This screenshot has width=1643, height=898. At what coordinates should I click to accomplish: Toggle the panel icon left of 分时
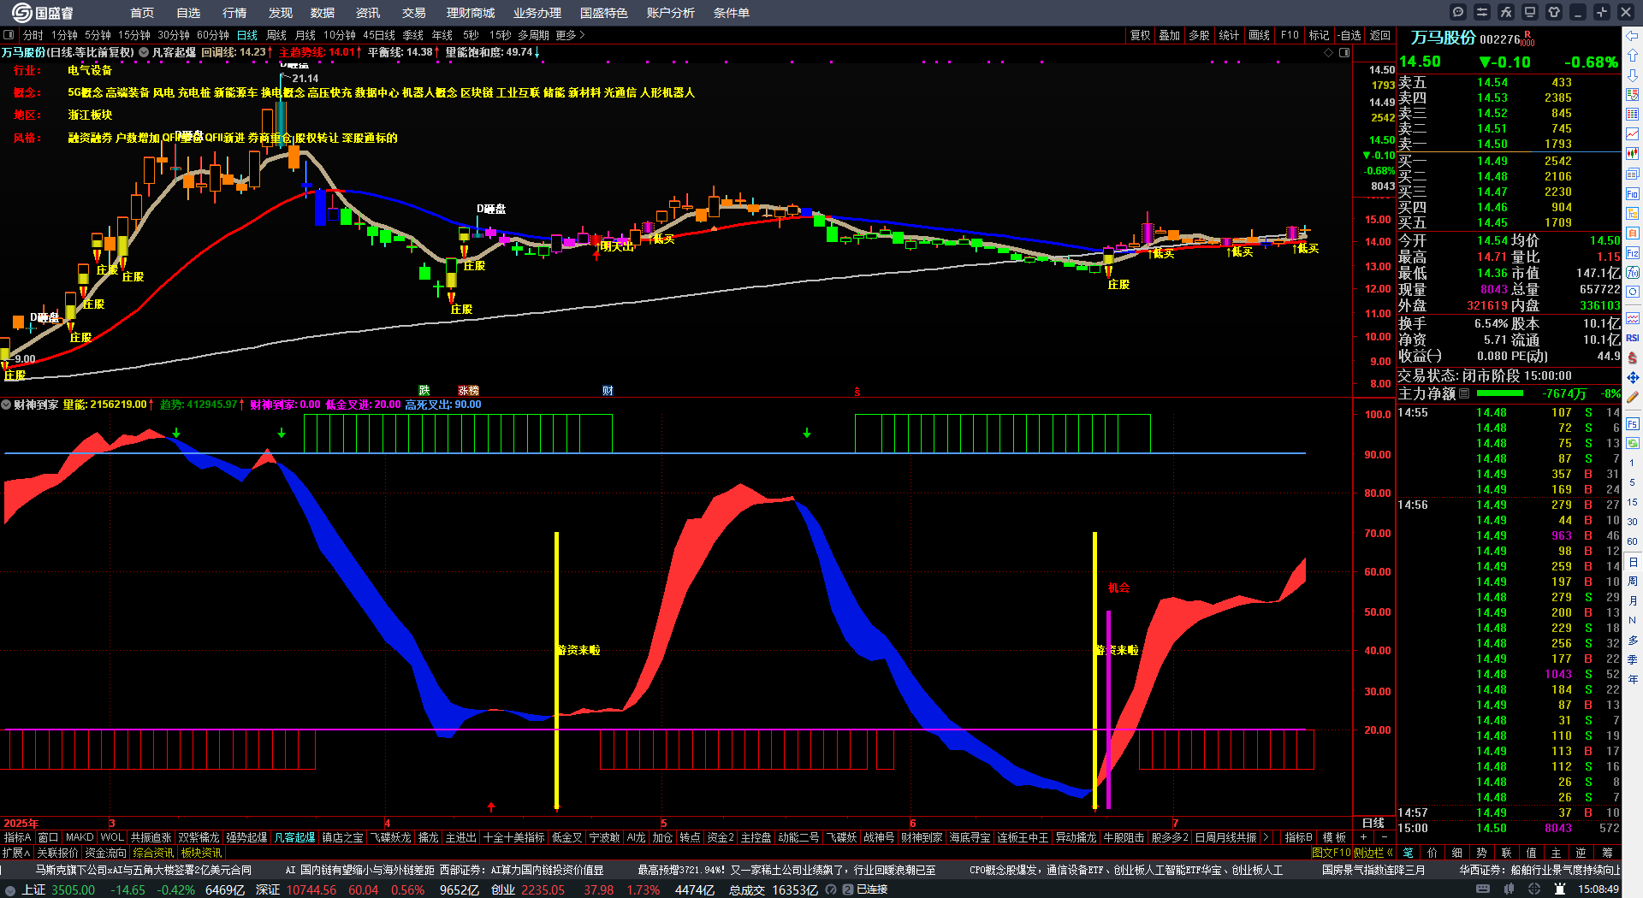pos(9,35)
